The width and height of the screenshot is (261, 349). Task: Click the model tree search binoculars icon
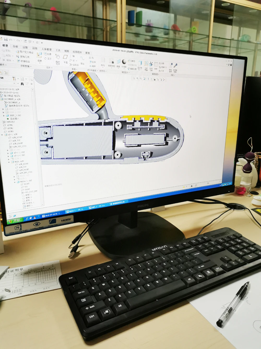(22, 84)
